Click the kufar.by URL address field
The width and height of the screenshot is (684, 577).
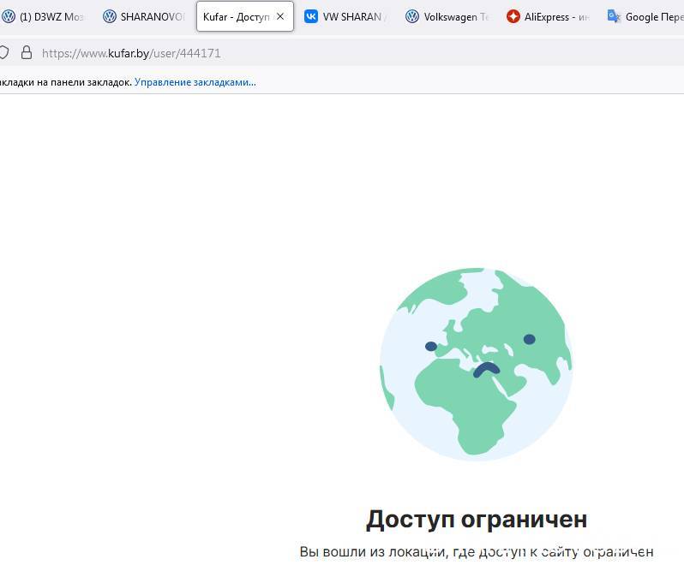coord(257,53)
